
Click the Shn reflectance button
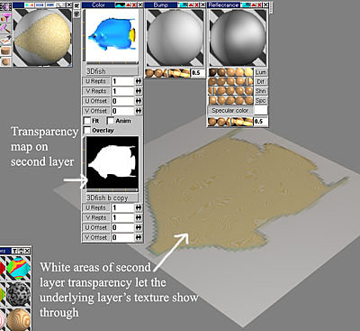coord(261,91)
